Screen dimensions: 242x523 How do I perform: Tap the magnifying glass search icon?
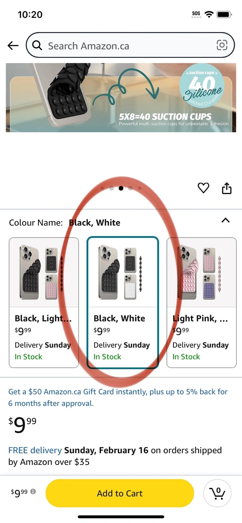coord(37,45)
